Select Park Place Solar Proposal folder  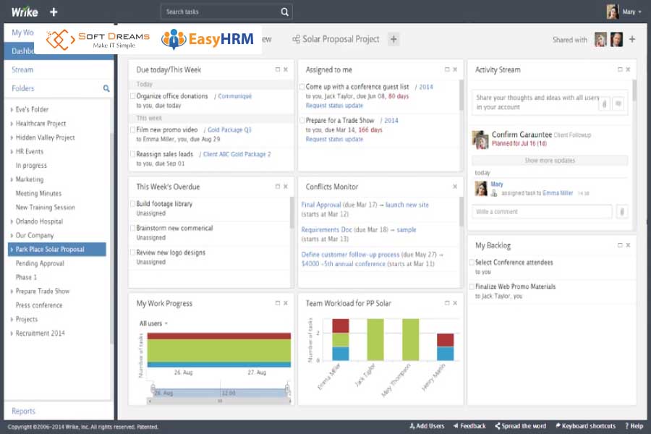[x=57, y=249]
